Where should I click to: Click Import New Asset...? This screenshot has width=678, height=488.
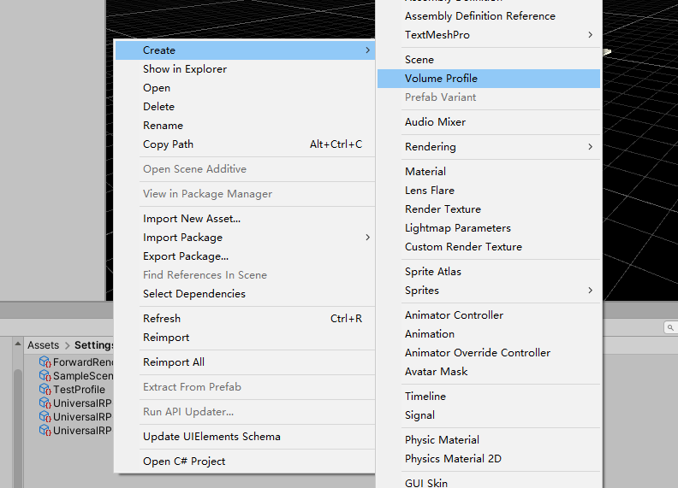point(245,219)
